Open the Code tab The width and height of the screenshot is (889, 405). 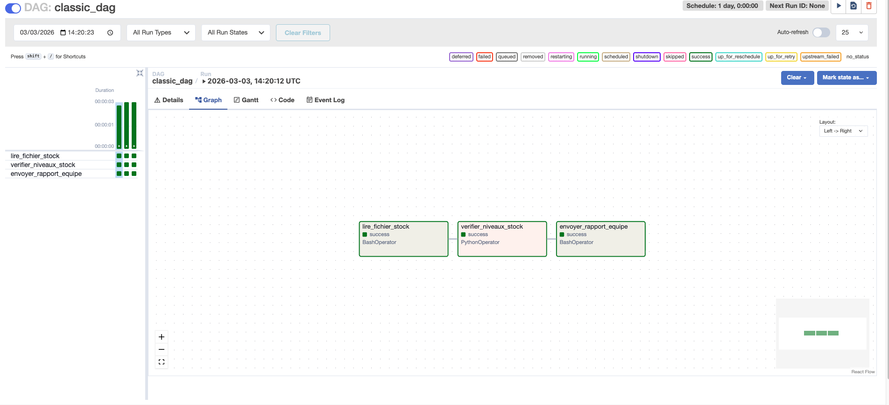point(282,100)
